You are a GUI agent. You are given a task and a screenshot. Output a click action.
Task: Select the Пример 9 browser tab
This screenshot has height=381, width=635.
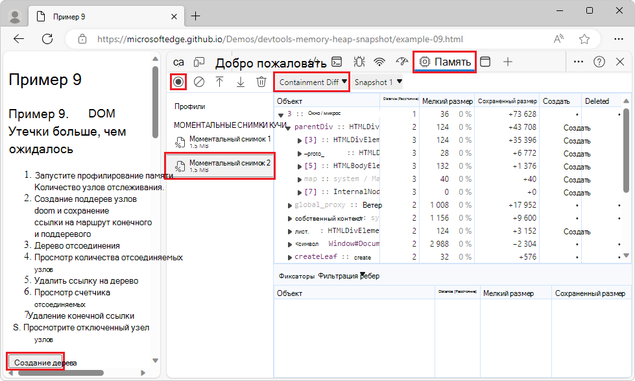coord(105,17)
